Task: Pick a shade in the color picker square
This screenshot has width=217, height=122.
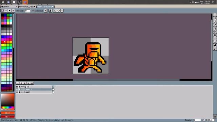Action: click(x=8, y=100)
